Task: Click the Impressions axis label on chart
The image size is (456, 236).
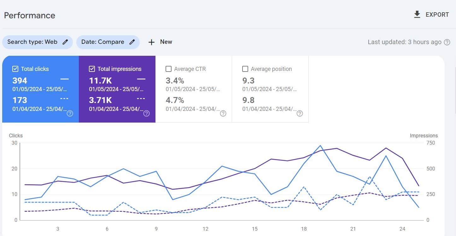Action: 424,135
